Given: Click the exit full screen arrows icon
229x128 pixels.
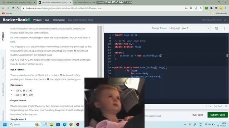Looking at the screenshot, I should [225, 20].
